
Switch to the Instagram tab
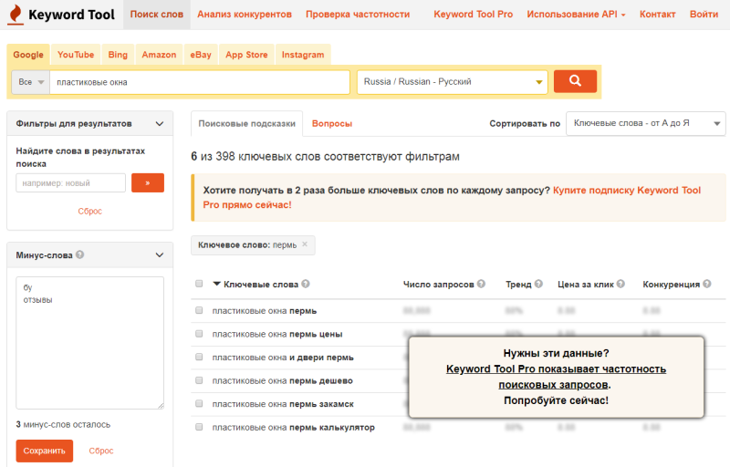(x=303, y=55)
